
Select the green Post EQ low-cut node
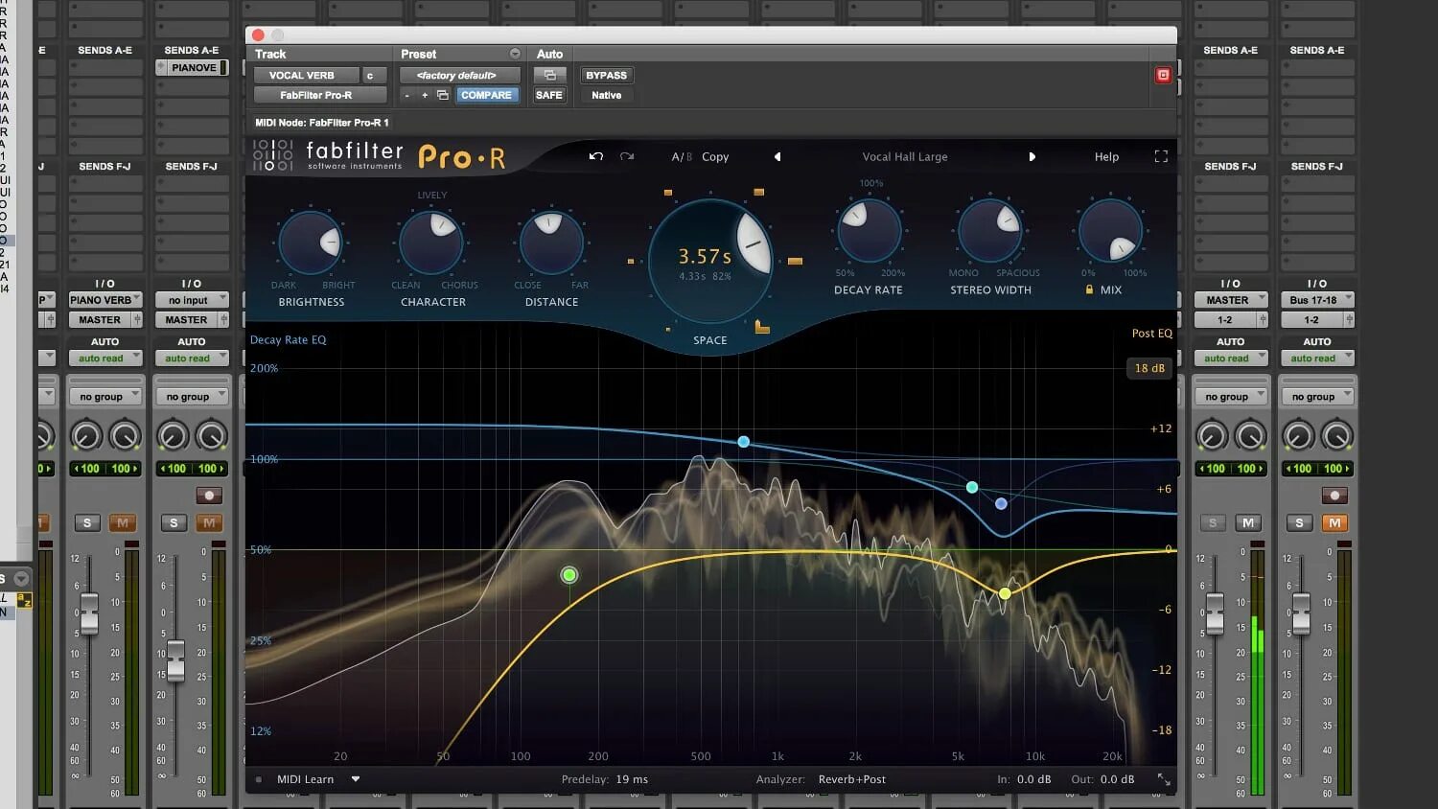[x=569, y=575]
